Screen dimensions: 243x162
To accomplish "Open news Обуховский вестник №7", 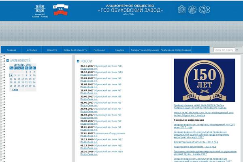I will (x=108, y=90).
